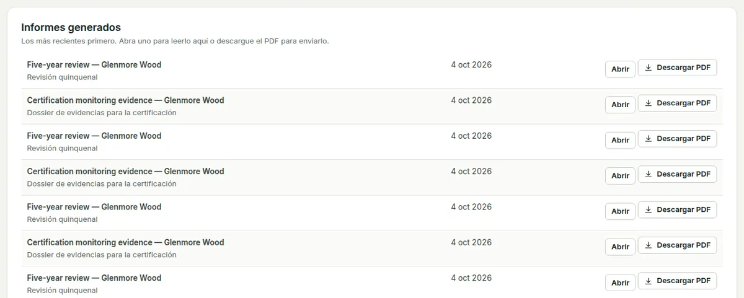Open the first Five-year review report
Image resolution: width=744 pixels, height=298 pixels.
[x=620, y=69]
